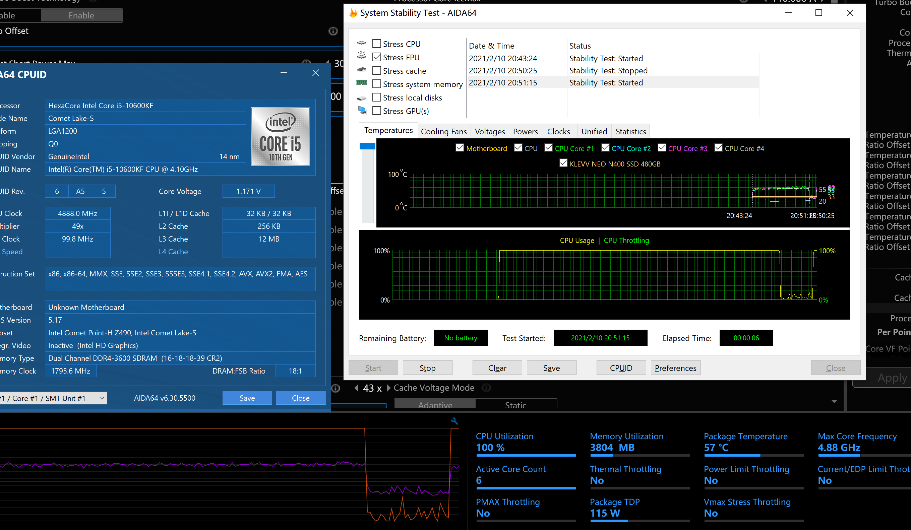Switch to the Statistics tab
The image size is (911, 530).
click(631, 132)
